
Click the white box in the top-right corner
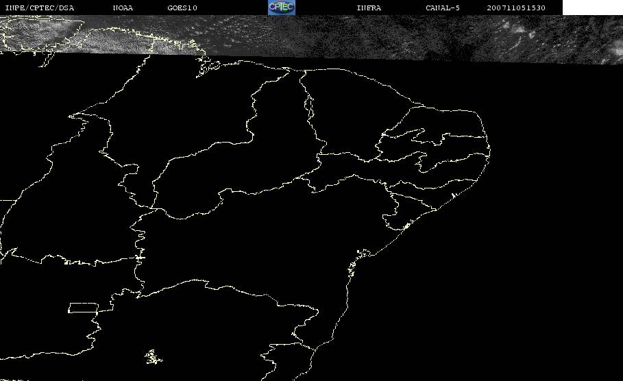592,8
